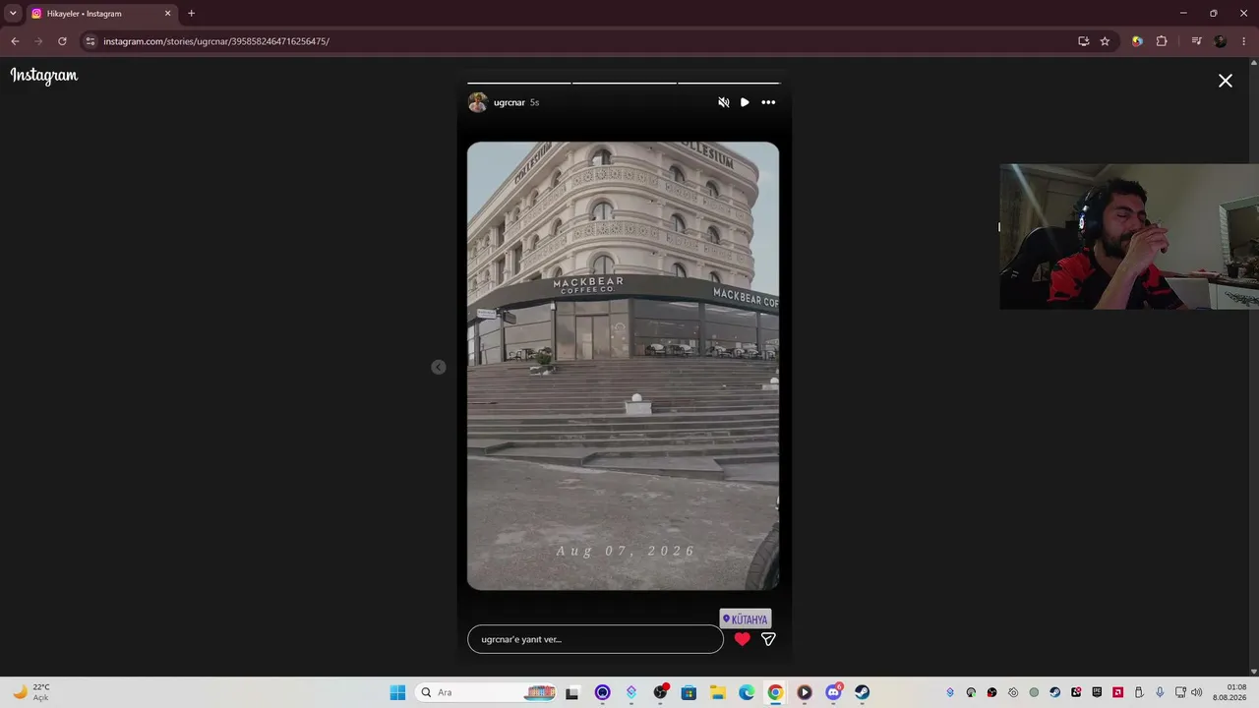Go back in browser history
The width and height of the screenshot is (1259, 708).
(x=15, y=41)
